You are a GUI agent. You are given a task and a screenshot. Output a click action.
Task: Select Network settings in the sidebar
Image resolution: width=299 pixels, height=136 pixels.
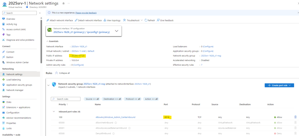20,74
